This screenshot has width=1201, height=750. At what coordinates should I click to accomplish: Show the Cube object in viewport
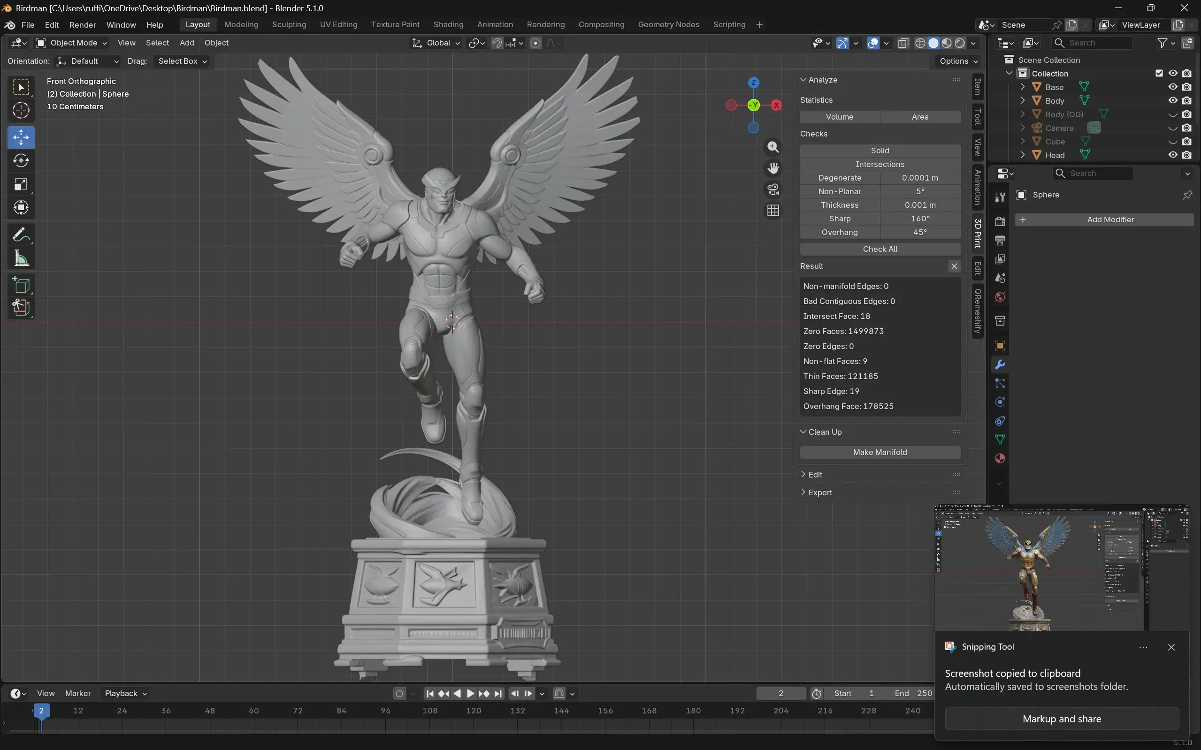point(1173,141)
